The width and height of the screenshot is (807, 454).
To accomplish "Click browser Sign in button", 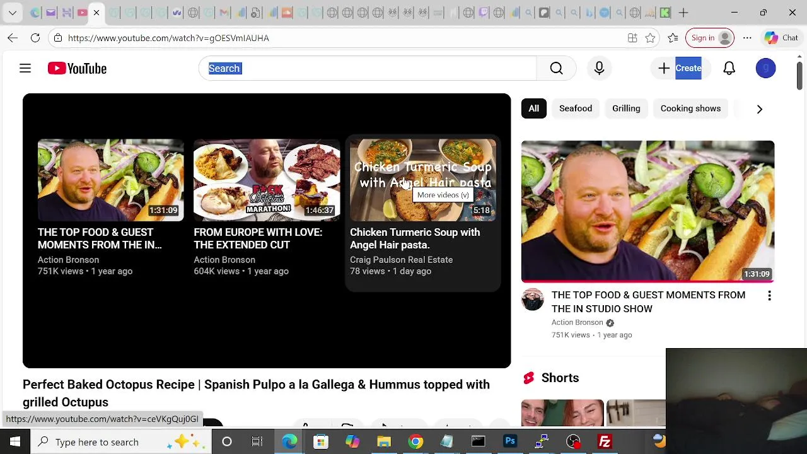I will click(x=710, y=38).
